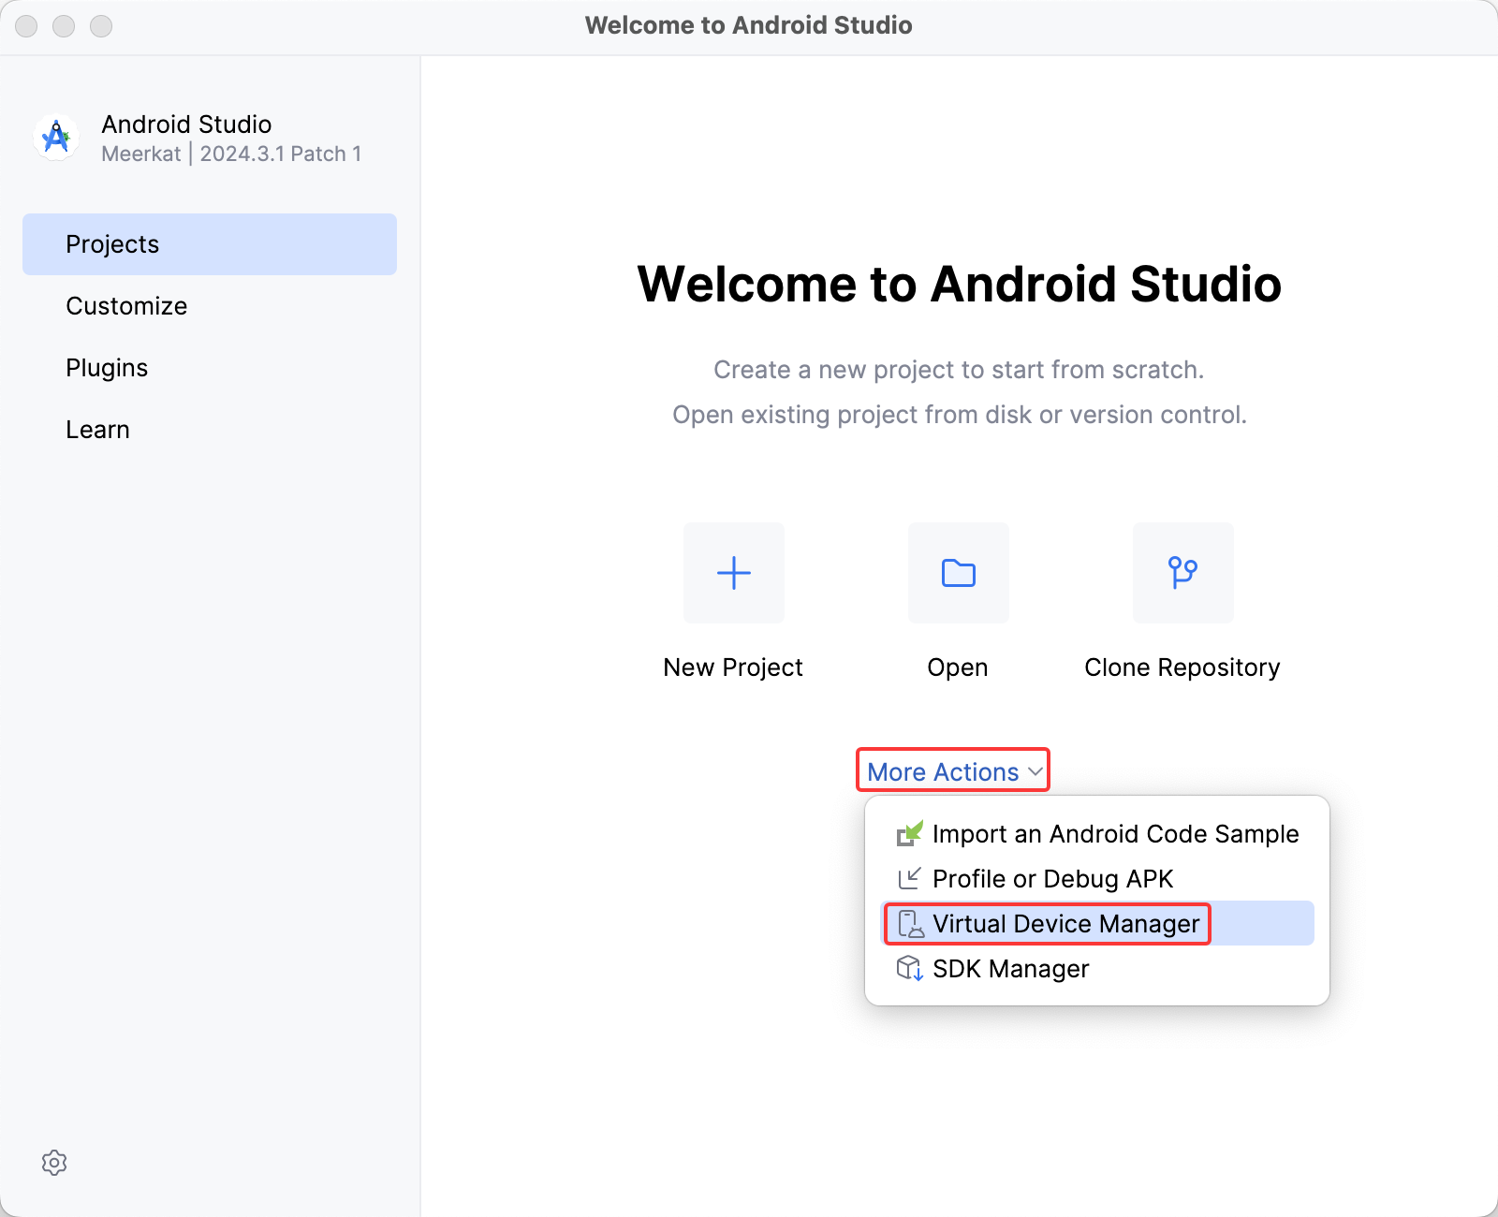Go to the Learn section

coord(98,429)
